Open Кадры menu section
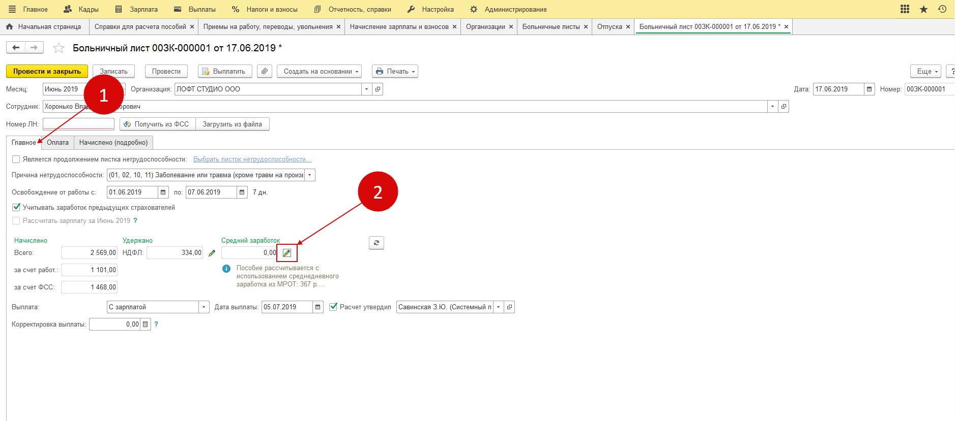 [81, 9]
